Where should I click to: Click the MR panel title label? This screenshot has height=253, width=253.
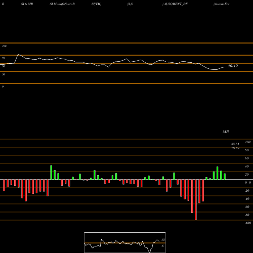pos(226,132)
